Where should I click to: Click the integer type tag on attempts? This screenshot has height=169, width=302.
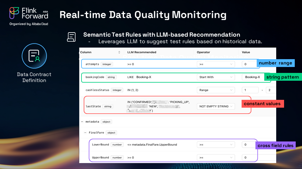pyautogui.click(x=107, y=64)
